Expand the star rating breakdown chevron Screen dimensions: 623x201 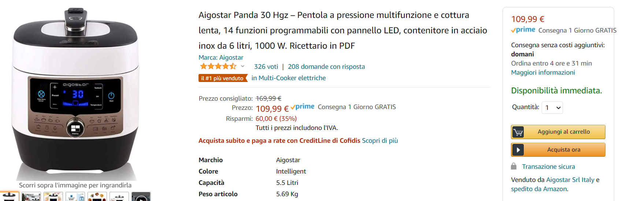(x=242, y=67)
